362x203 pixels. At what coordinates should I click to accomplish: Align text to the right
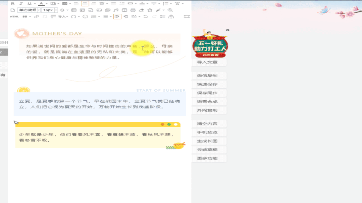point(93,4)
